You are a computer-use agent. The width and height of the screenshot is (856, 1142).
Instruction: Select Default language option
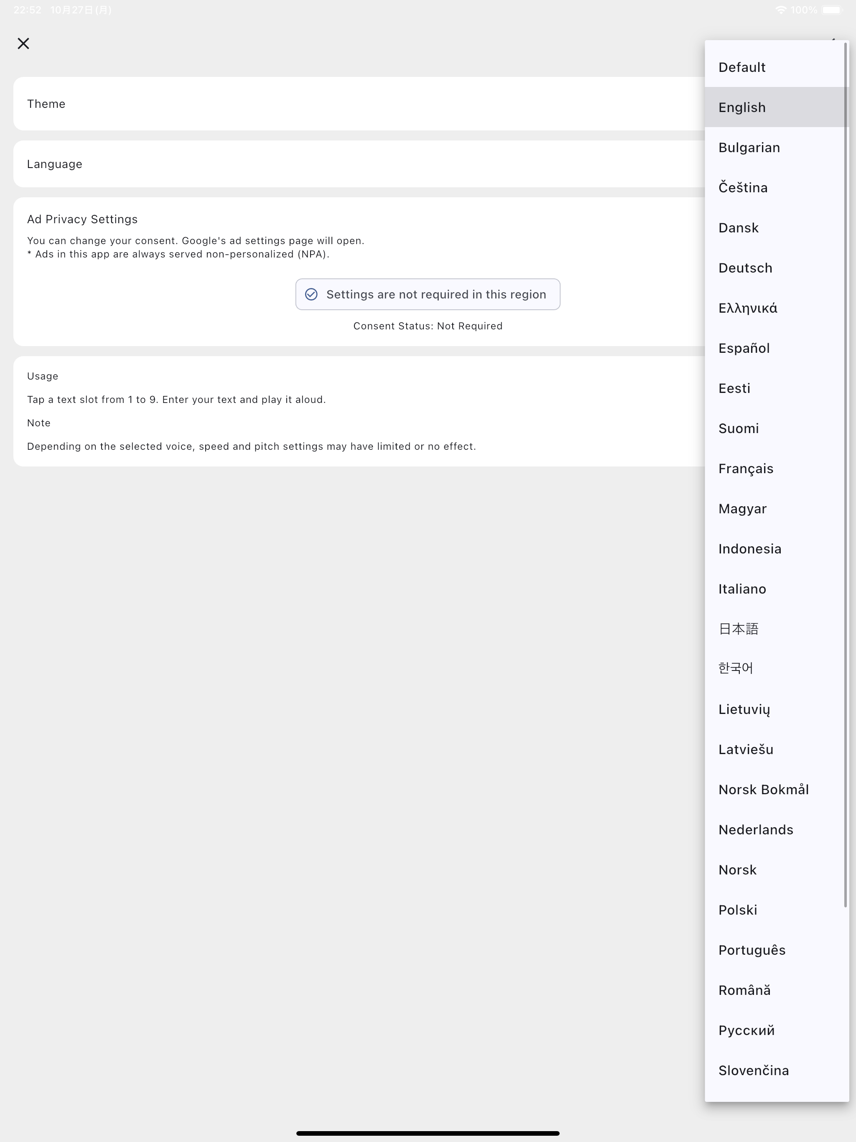point(777,67)
